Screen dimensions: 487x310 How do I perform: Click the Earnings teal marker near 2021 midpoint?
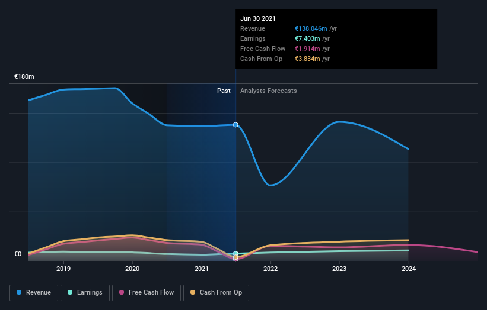tap(235, 253)
